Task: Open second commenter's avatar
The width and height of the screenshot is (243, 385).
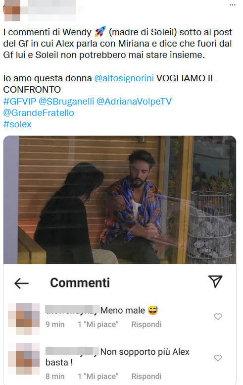Action: (24, 358)
